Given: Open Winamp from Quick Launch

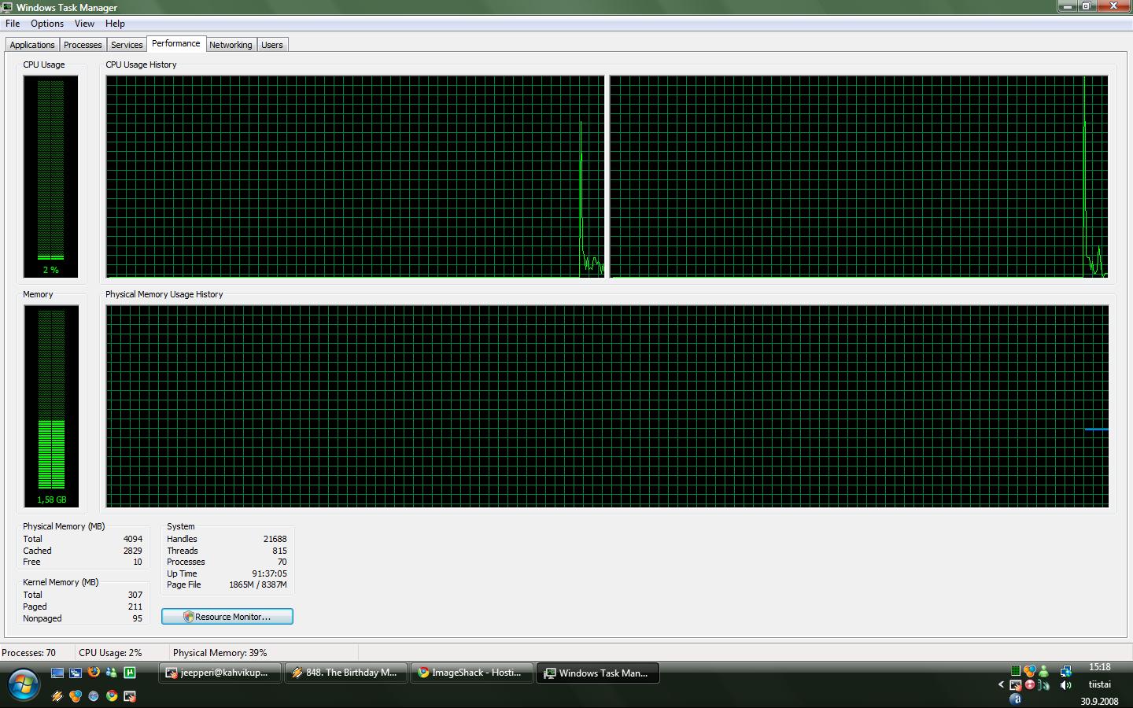Looking at the screenshot, I should tap(57, 696).
